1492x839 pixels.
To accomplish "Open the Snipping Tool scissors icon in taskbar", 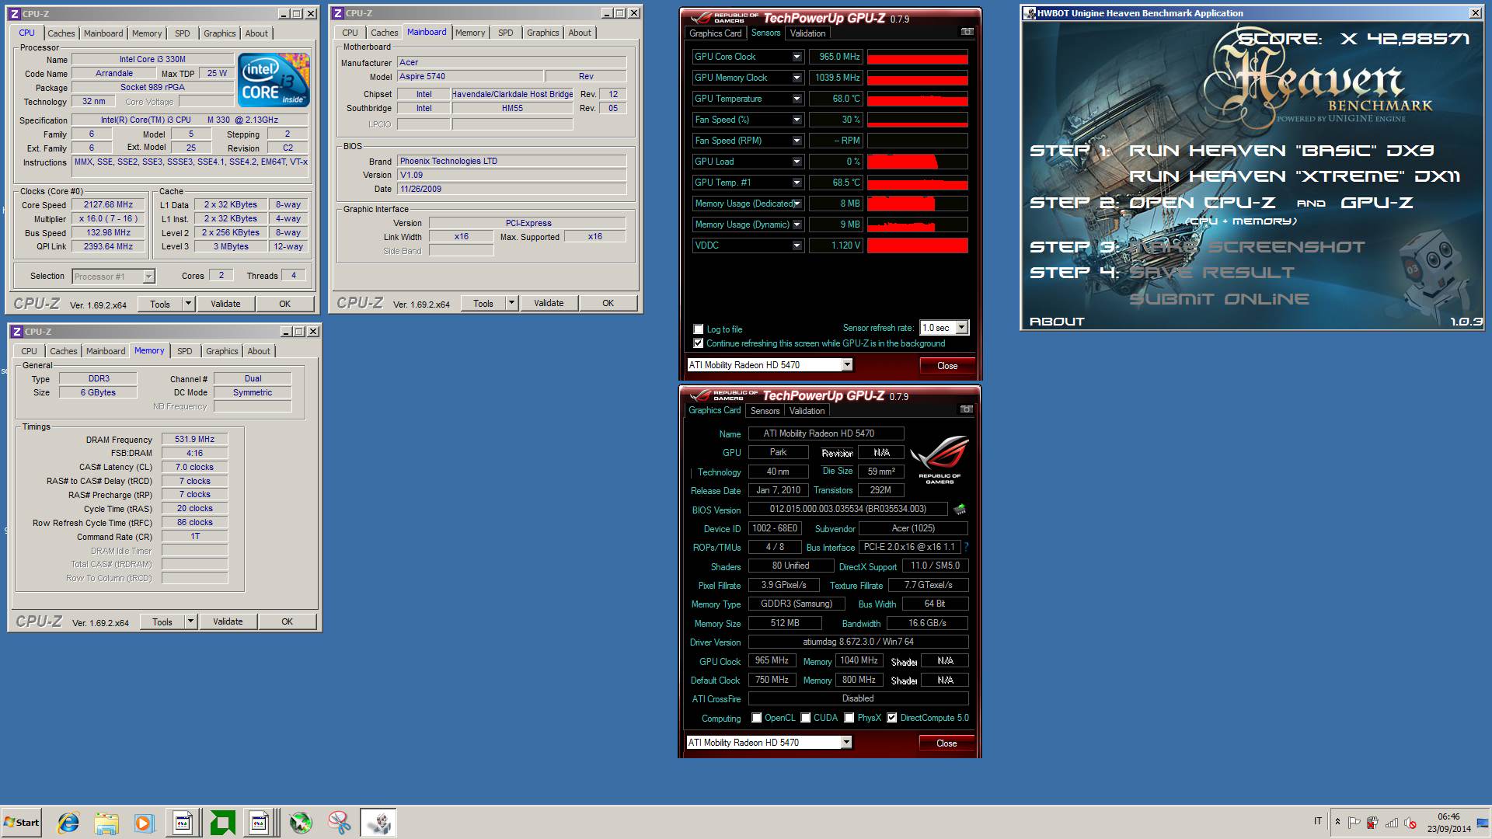I will pyautogui.click(x=339, y=823).
